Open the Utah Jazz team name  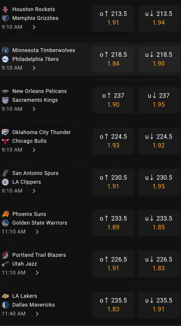25,264
